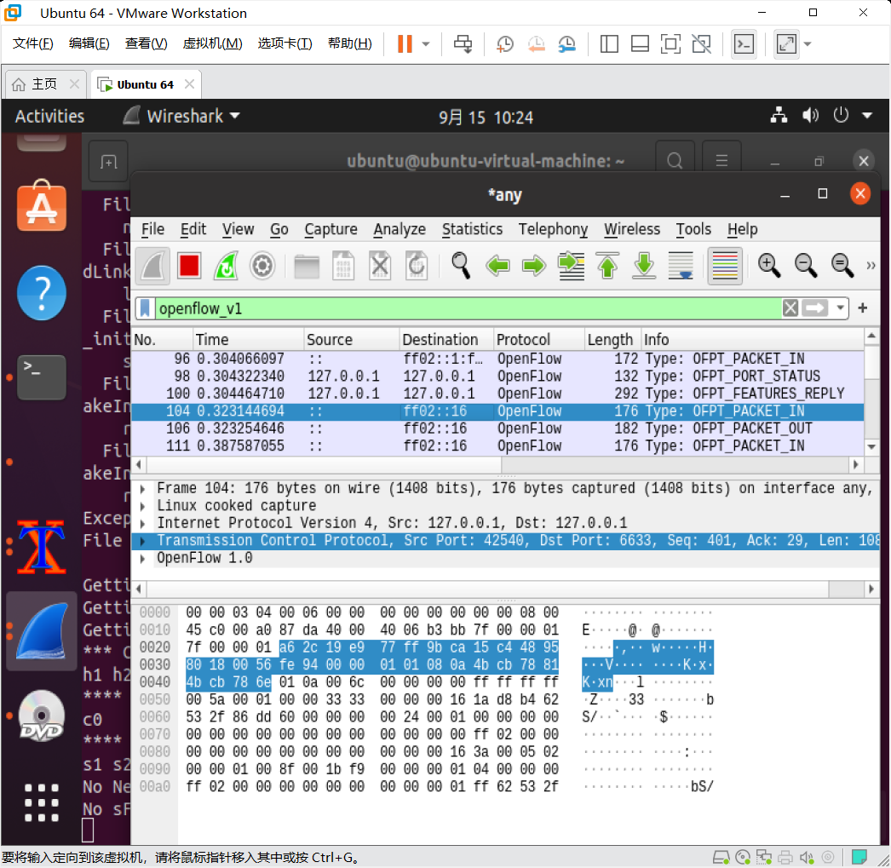891x868 pixels.
Task: Find a packet magnifier icon
Action: pos(460,266)
